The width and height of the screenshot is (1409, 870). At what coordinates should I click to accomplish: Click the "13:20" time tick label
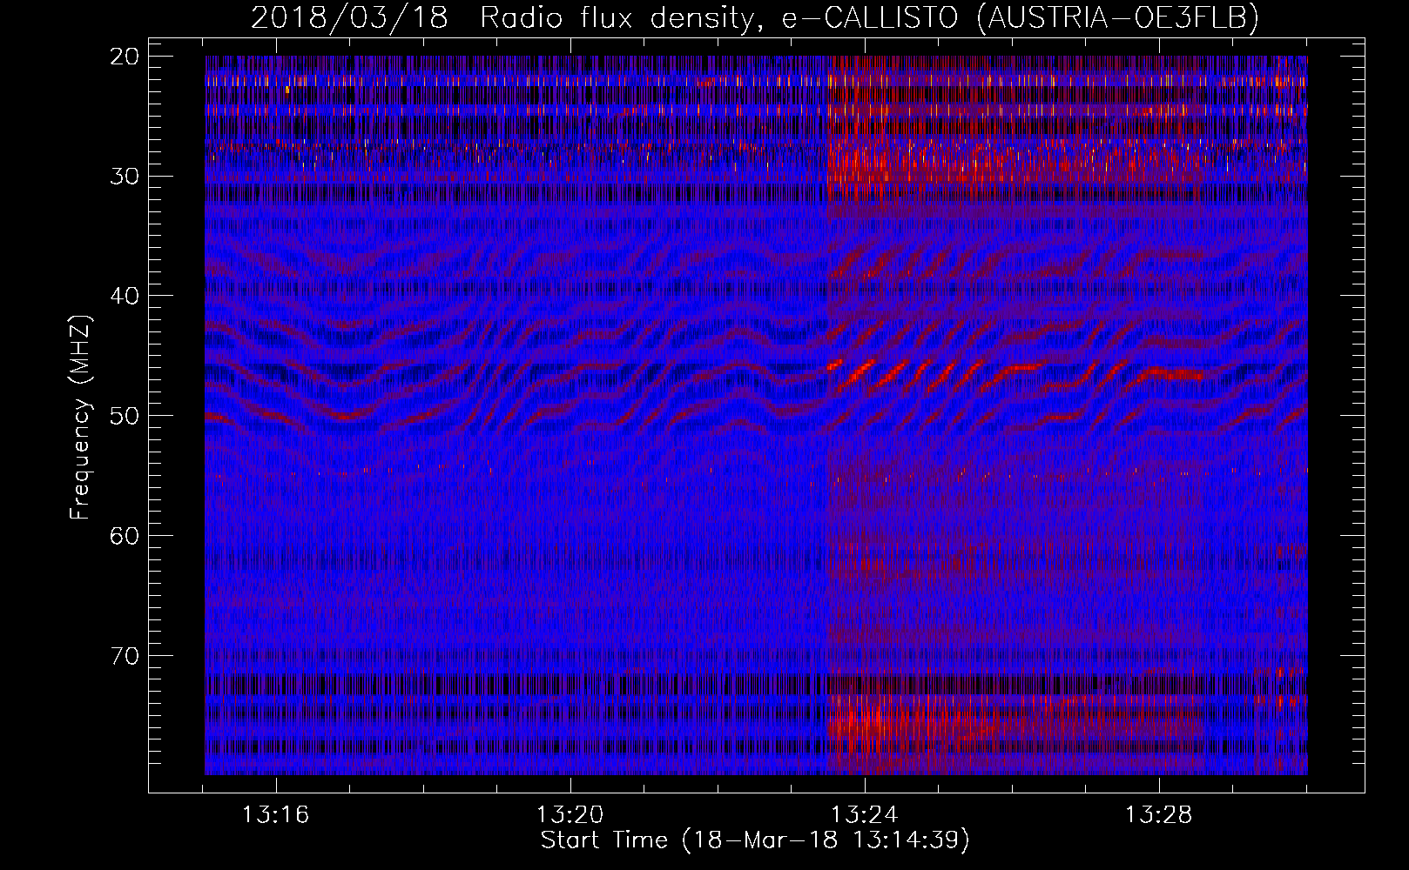tap(570, 815)
